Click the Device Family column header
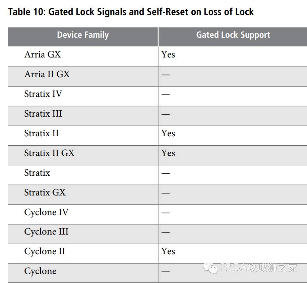Viewport: 307px width, 283px height. coord(83,35)
